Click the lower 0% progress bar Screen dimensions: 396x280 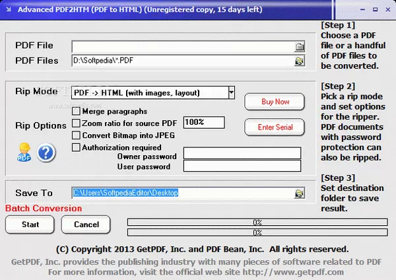point(257,232)
